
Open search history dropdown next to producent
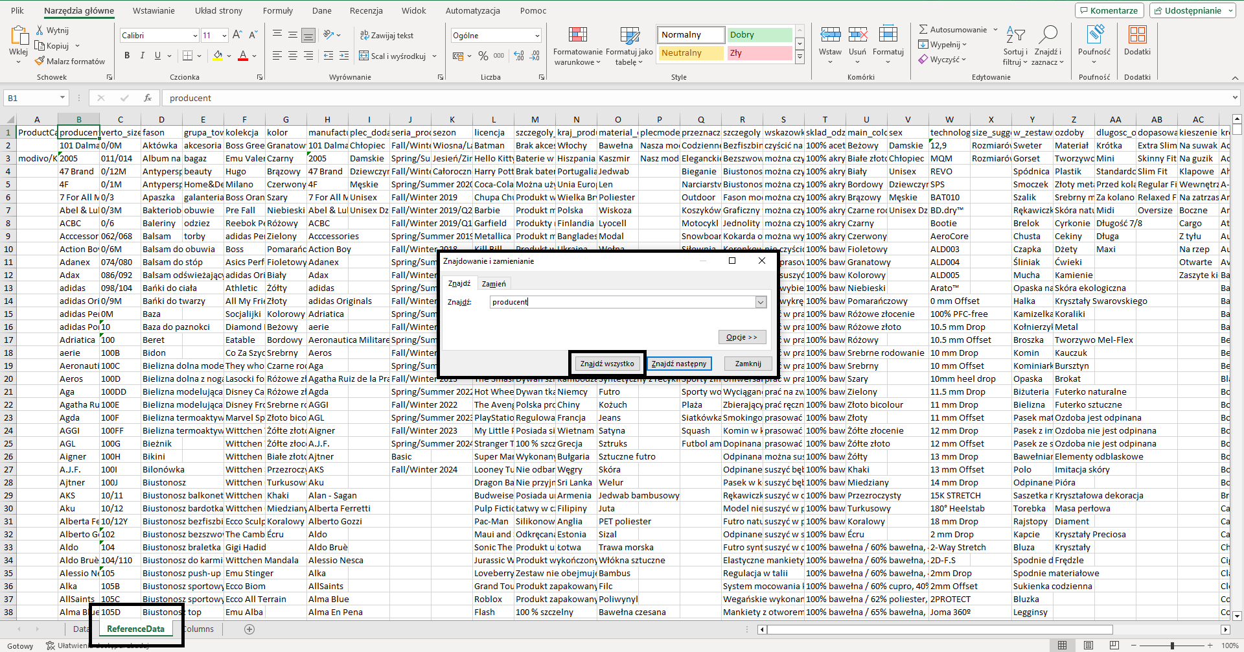[759, 301]
